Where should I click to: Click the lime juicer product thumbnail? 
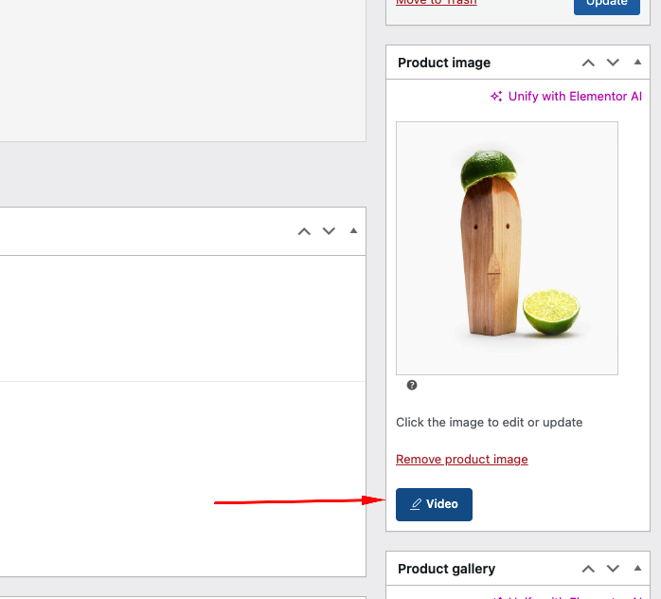click(507, 248)
